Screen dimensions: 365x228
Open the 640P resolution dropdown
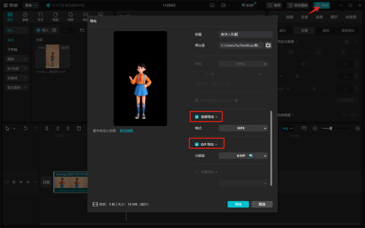click(243, 156)
